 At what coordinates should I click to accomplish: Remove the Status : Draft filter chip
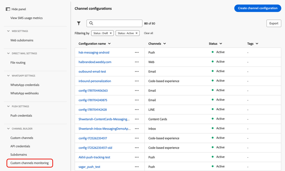111,33
